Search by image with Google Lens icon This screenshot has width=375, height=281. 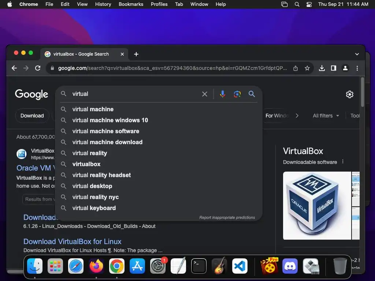[237, 94]
